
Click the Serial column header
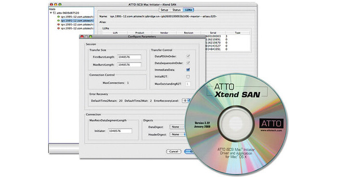[213, 33]
